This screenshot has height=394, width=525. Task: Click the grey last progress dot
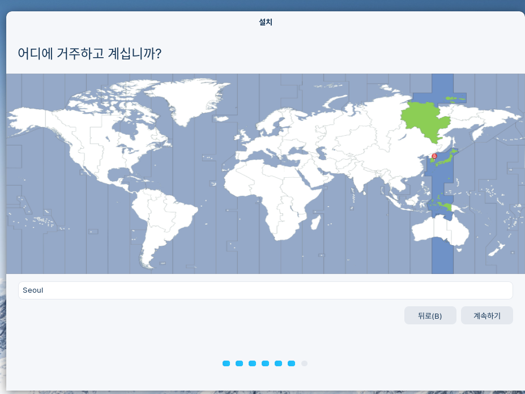click(304, 363)
